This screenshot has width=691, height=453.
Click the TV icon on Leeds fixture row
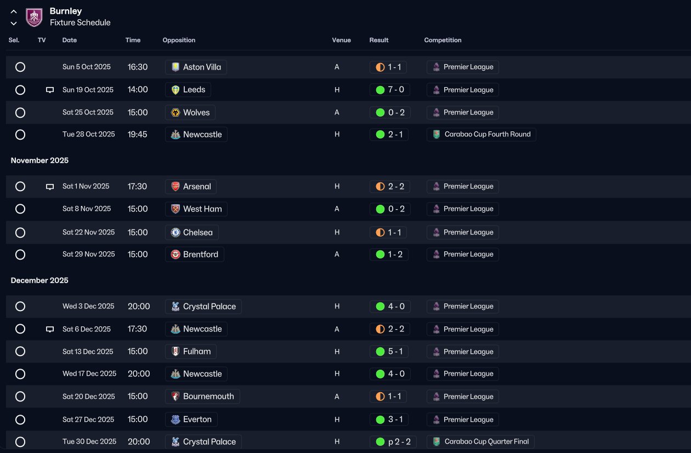(50, 90)
